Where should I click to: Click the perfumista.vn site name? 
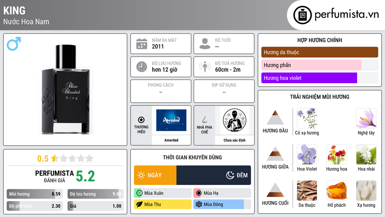[x=347, y=15]
